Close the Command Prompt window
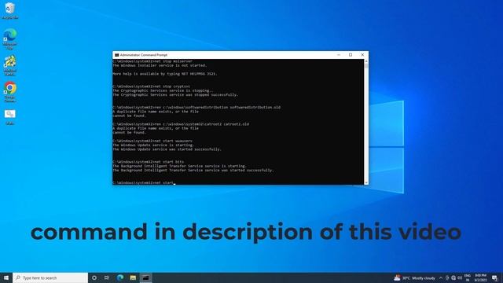The image size is (503, 283). coord(362,55)
